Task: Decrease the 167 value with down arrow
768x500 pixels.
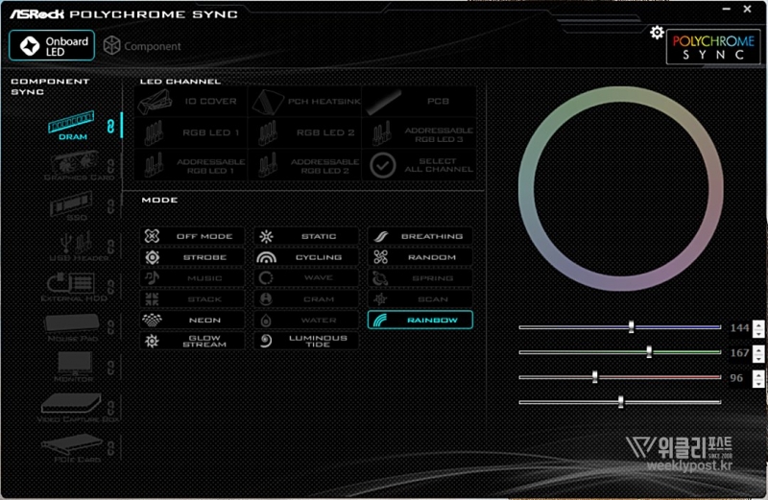Action: (x=759, y=358)
